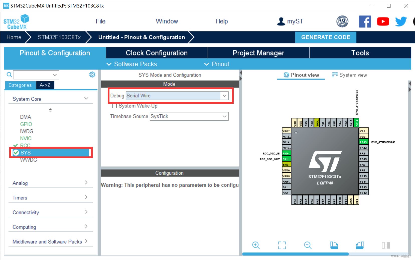Click the PB12 pin on chip
The width and height of the screenshot is (415, 260).
(364, 193)
